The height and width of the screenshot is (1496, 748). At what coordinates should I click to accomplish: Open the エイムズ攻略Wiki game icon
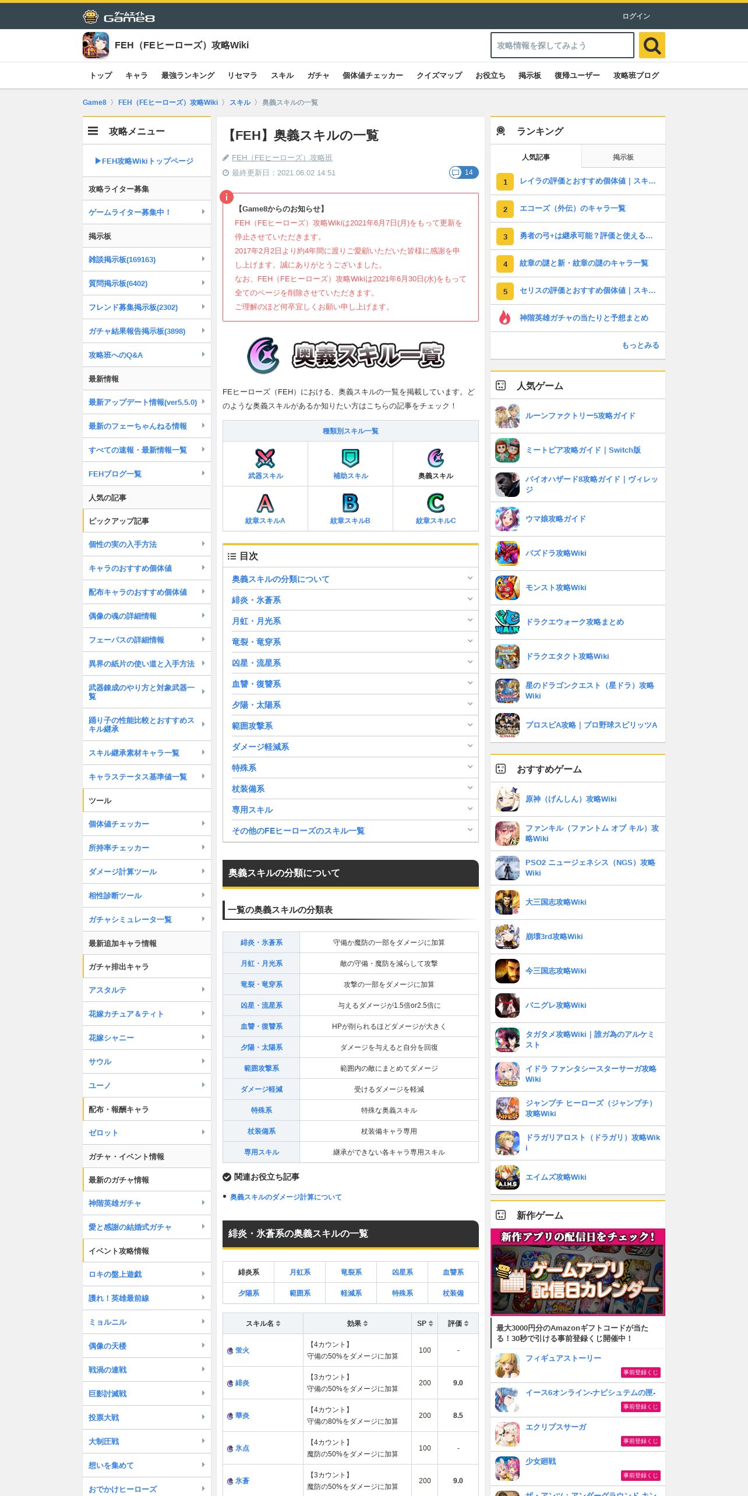coord(507,1177)
